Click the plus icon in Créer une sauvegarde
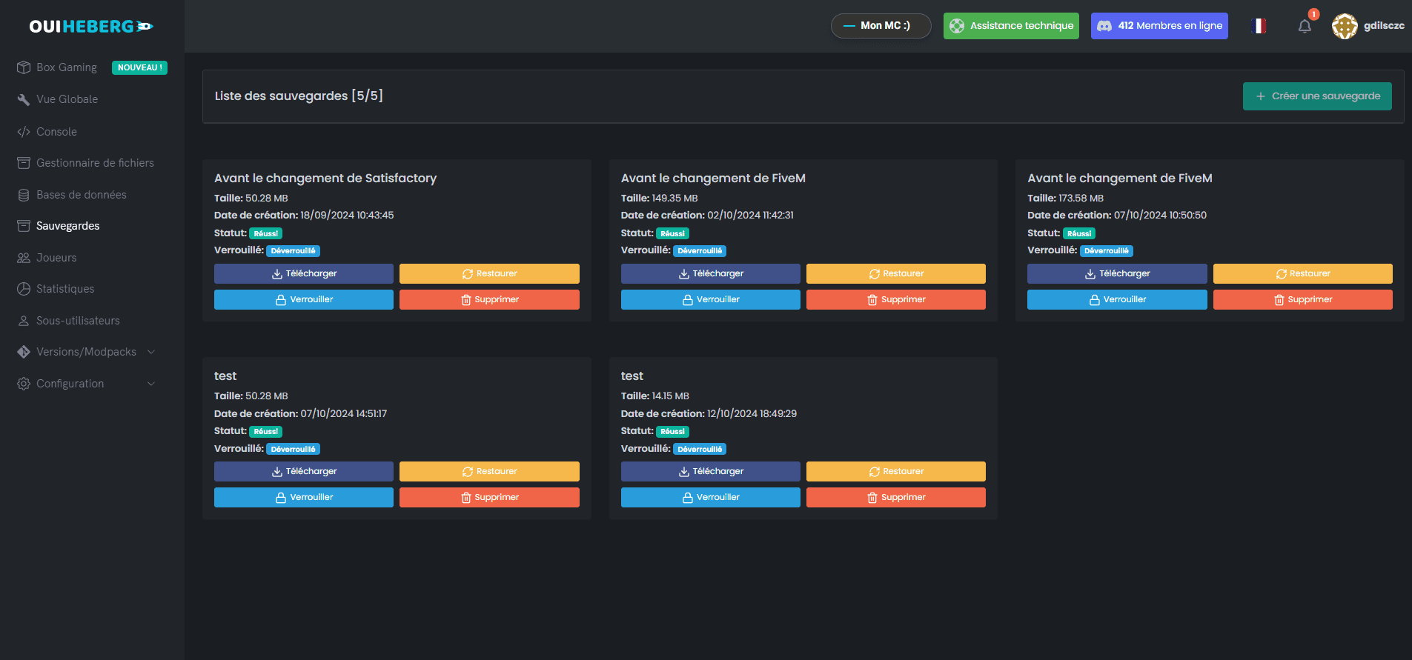 click(x=1260, y=96)
